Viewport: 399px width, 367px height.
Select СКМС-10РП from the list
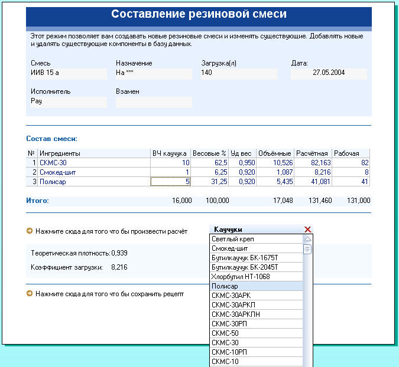click(257, 352)
